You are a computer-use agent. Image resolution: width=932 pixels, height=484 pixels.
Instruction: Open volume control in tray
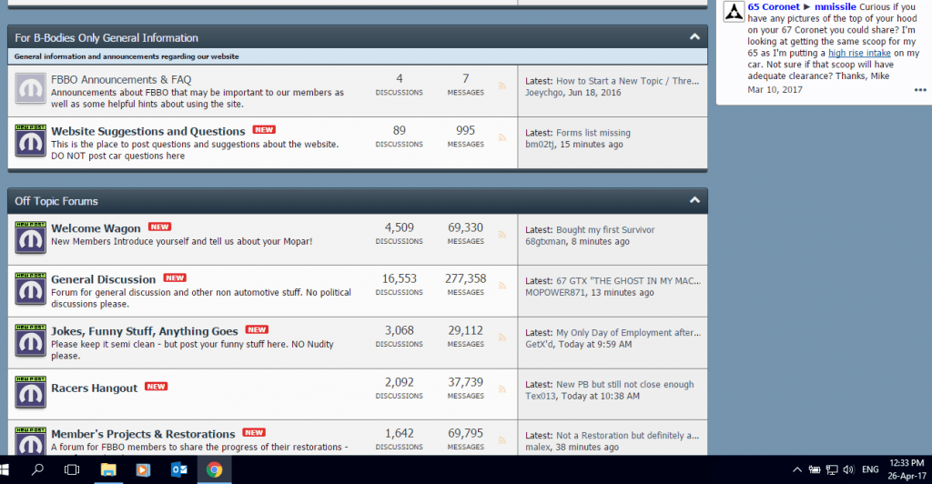pyautogui.click(x=849, y=469)
